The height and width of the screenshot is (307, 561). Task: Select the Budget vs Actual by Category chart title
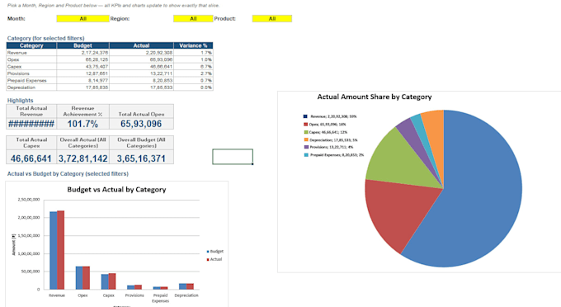(116, 190)
